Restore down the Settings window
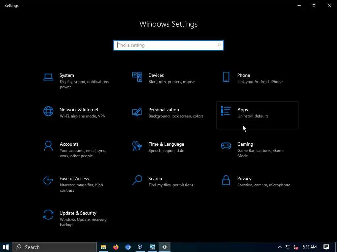The height and width of the screenshot is (252, 337). [314, 5]
